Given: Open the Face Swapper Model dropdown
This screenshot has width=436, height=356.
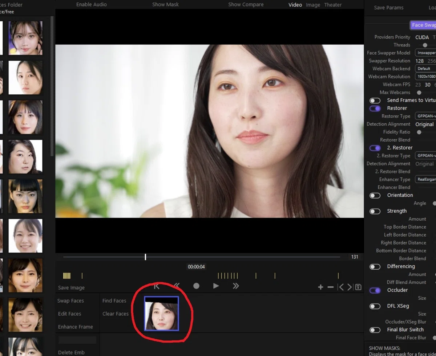Looking at the screenshot, I should pyautogui.click(x=425, y=53).
